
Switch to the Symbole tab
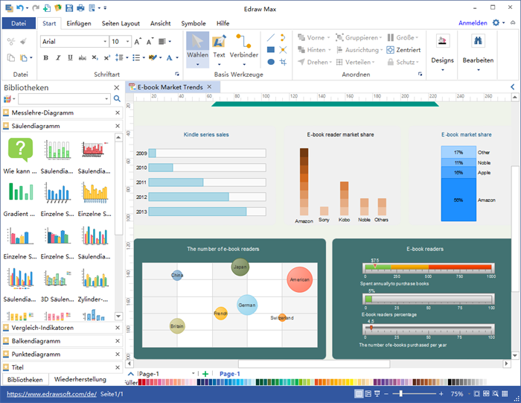tap(194, 23)
